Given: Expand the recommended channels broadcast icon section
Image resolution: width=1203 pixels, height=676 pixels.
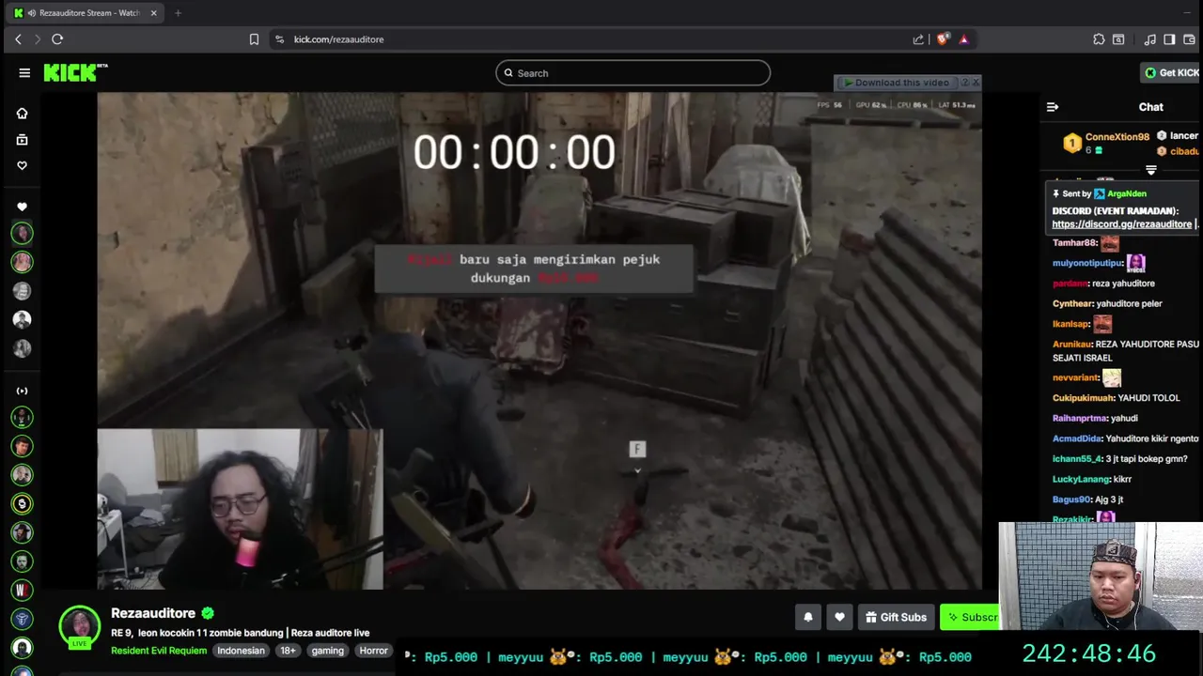Looking at the screenshot, I should [22, 391].
